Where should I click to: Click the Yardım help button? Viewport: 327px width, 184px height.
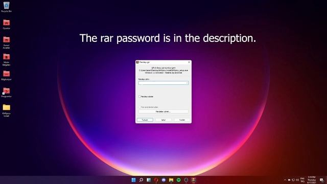182,120
